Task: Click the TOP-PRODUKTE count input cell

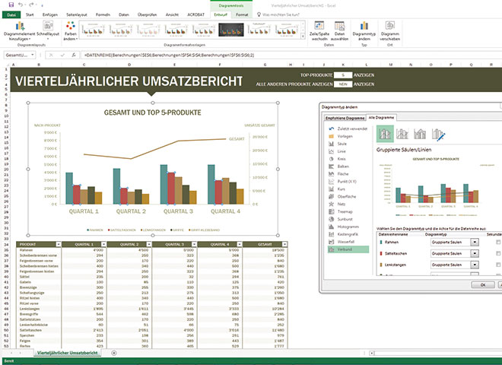Action: [x=343, y=75]
